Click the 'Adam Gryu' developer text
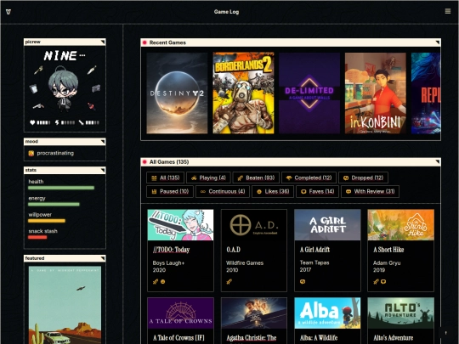459x344 pixels. coord(387,263)
